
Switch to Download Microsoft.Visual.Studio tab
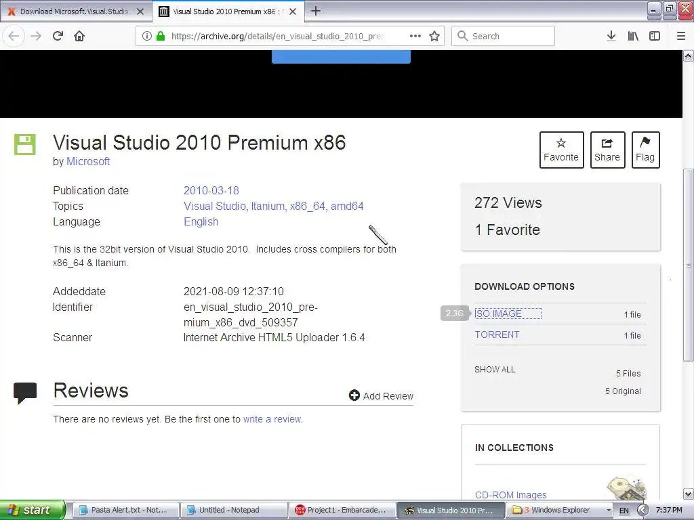click(75, 12)
